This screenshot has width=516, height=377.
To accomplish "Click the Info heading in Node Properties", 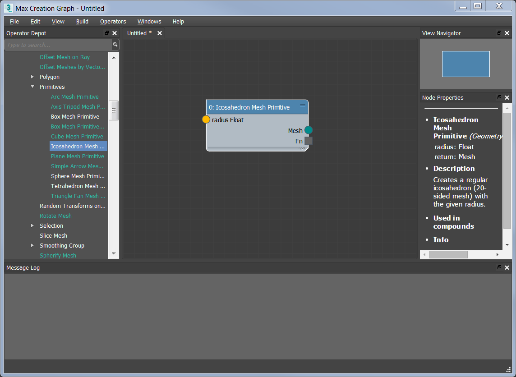I will coord(441,239).
